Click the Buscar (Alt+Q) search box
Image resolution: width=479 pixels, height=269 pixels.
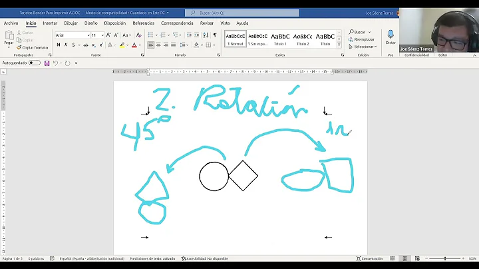(242, 13)
